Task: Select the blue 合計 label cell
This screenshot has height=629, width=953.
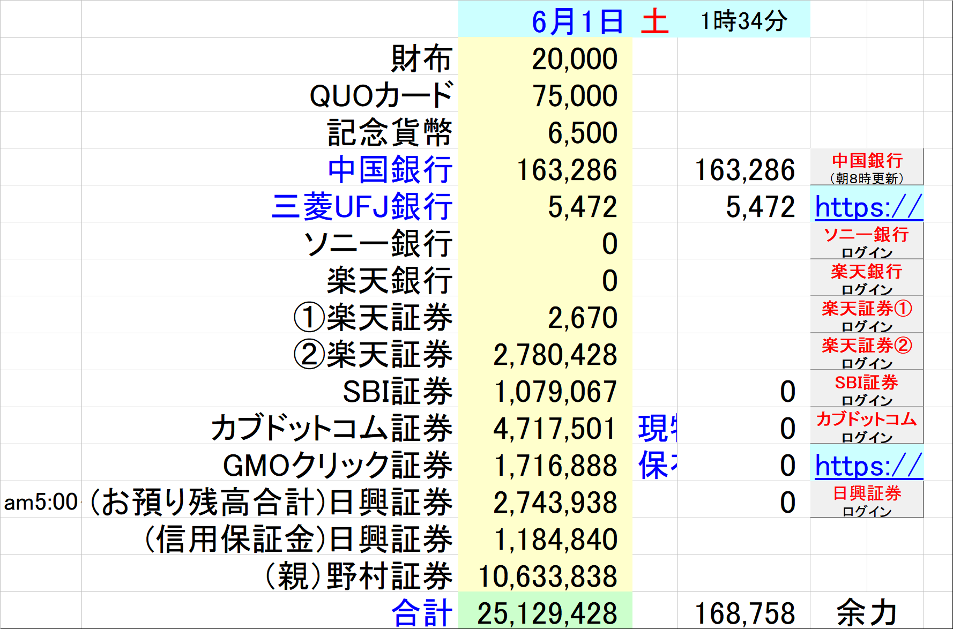Action: click(x=270, y=610)
